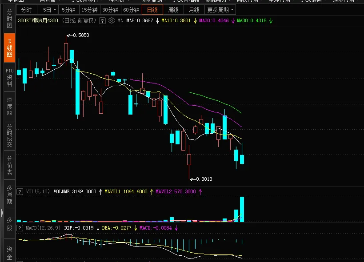This screenshot has width=364, height=262.
Task: Click MA20:0.4046 indicator label
Action: coord(214,20)
